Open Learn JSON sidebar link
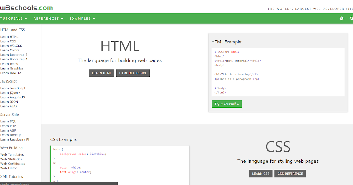 click(9, 102)
